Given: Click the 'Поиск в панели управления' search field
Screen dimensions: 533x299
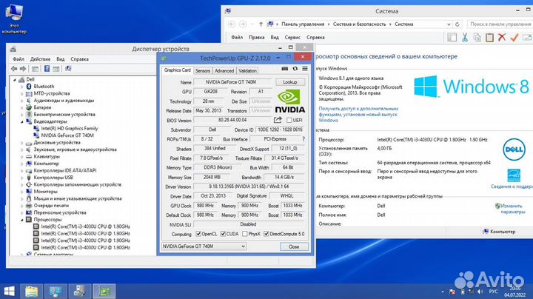Looking at the screenshot, I should 500,24.
